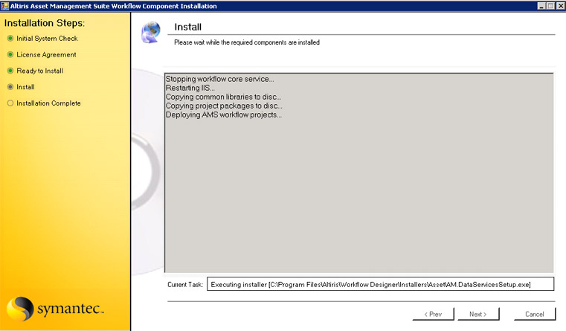Click the window title text

(113, 6)
